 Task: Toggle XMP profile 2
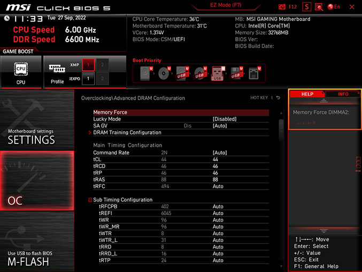[102, 65]
